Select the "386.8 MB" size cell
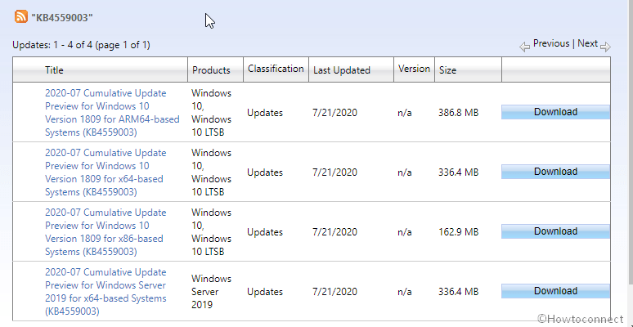 [x=459, y=113]
